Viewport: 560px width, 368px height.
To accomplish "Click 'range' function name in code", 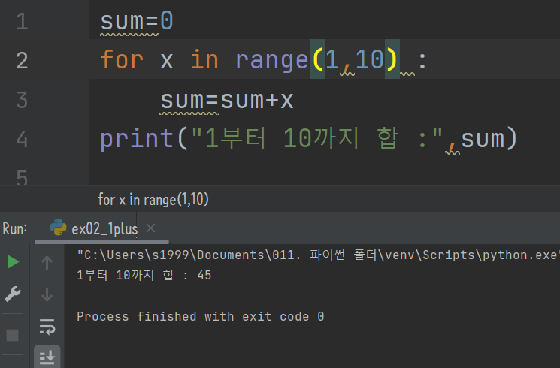I will [272, 60].
